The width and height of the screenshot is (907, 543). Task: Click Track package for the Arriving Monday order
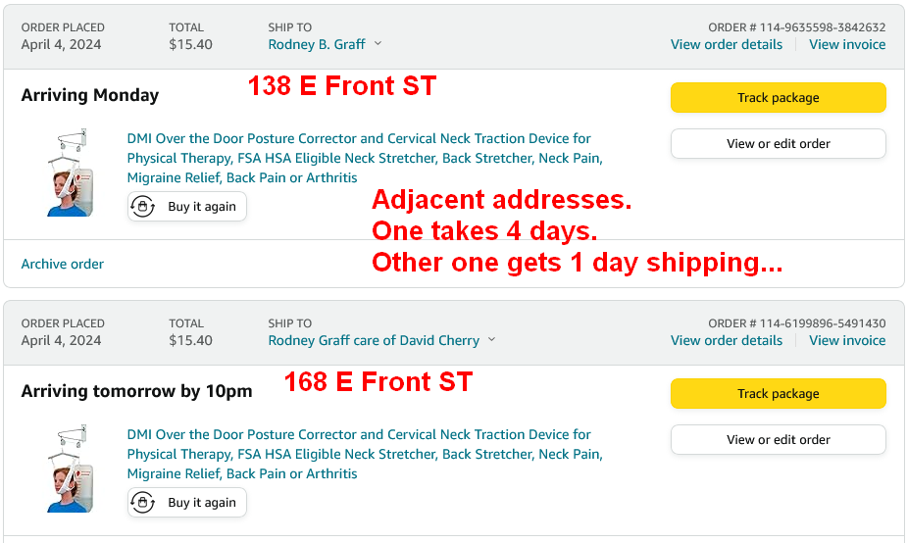pos(778,98)
